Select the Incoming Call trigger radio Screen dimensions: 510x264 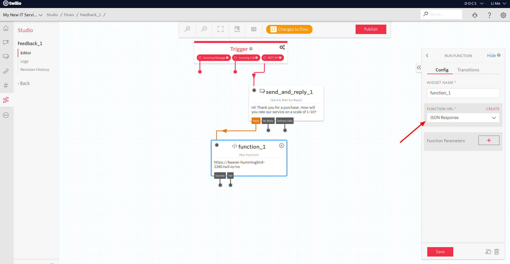point(235,58)
